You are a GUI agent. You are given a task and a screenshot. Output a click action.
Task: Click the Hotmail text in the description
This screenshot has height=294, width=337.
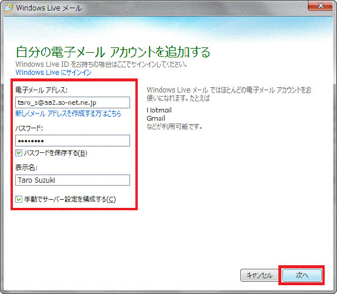coord(159,110)
